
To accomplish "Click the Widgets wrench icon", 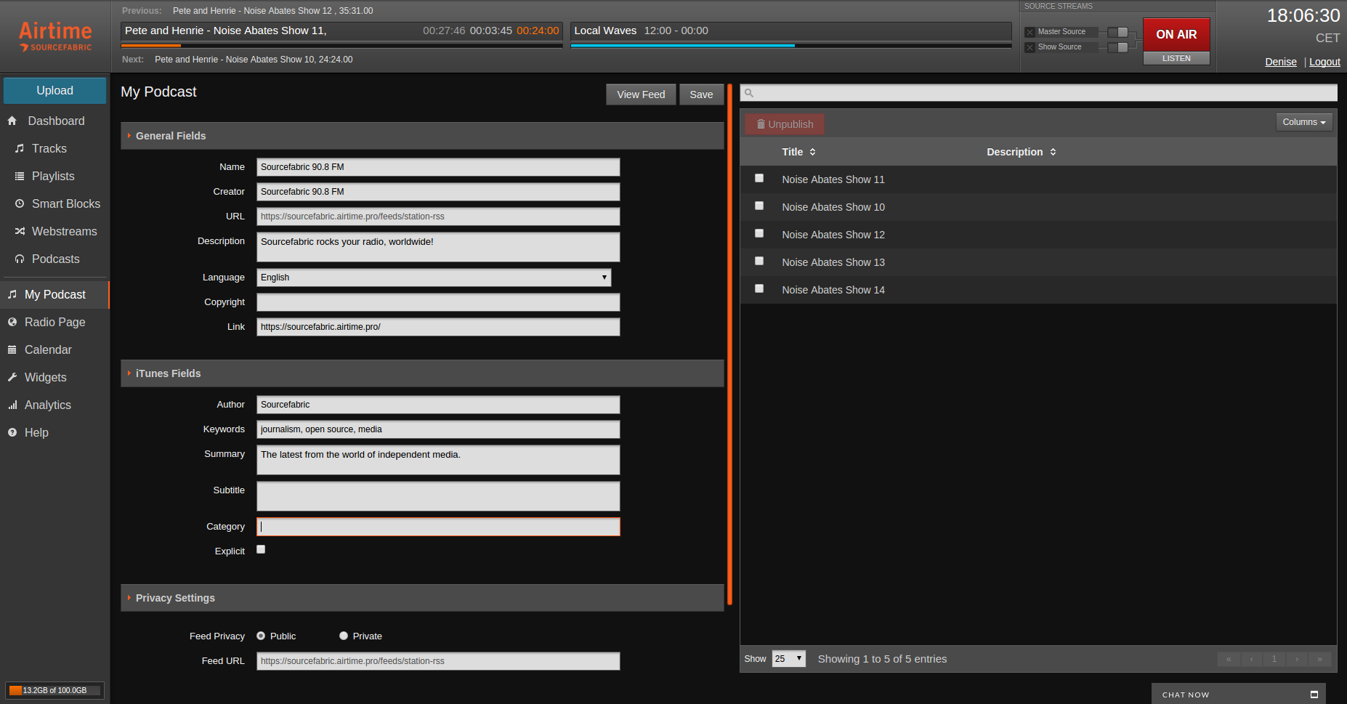I will 12,378.
